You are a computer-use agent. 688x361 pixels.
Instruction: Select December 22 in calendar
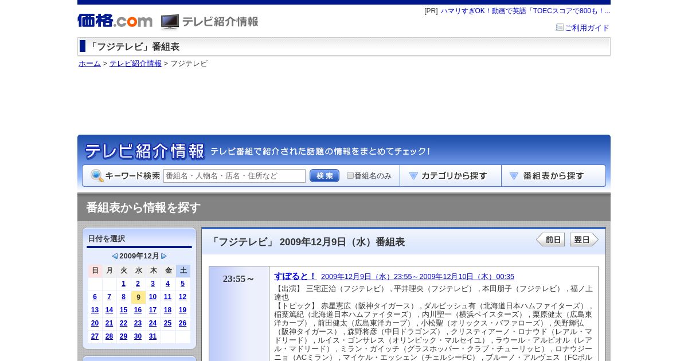[x=123, y=323]
